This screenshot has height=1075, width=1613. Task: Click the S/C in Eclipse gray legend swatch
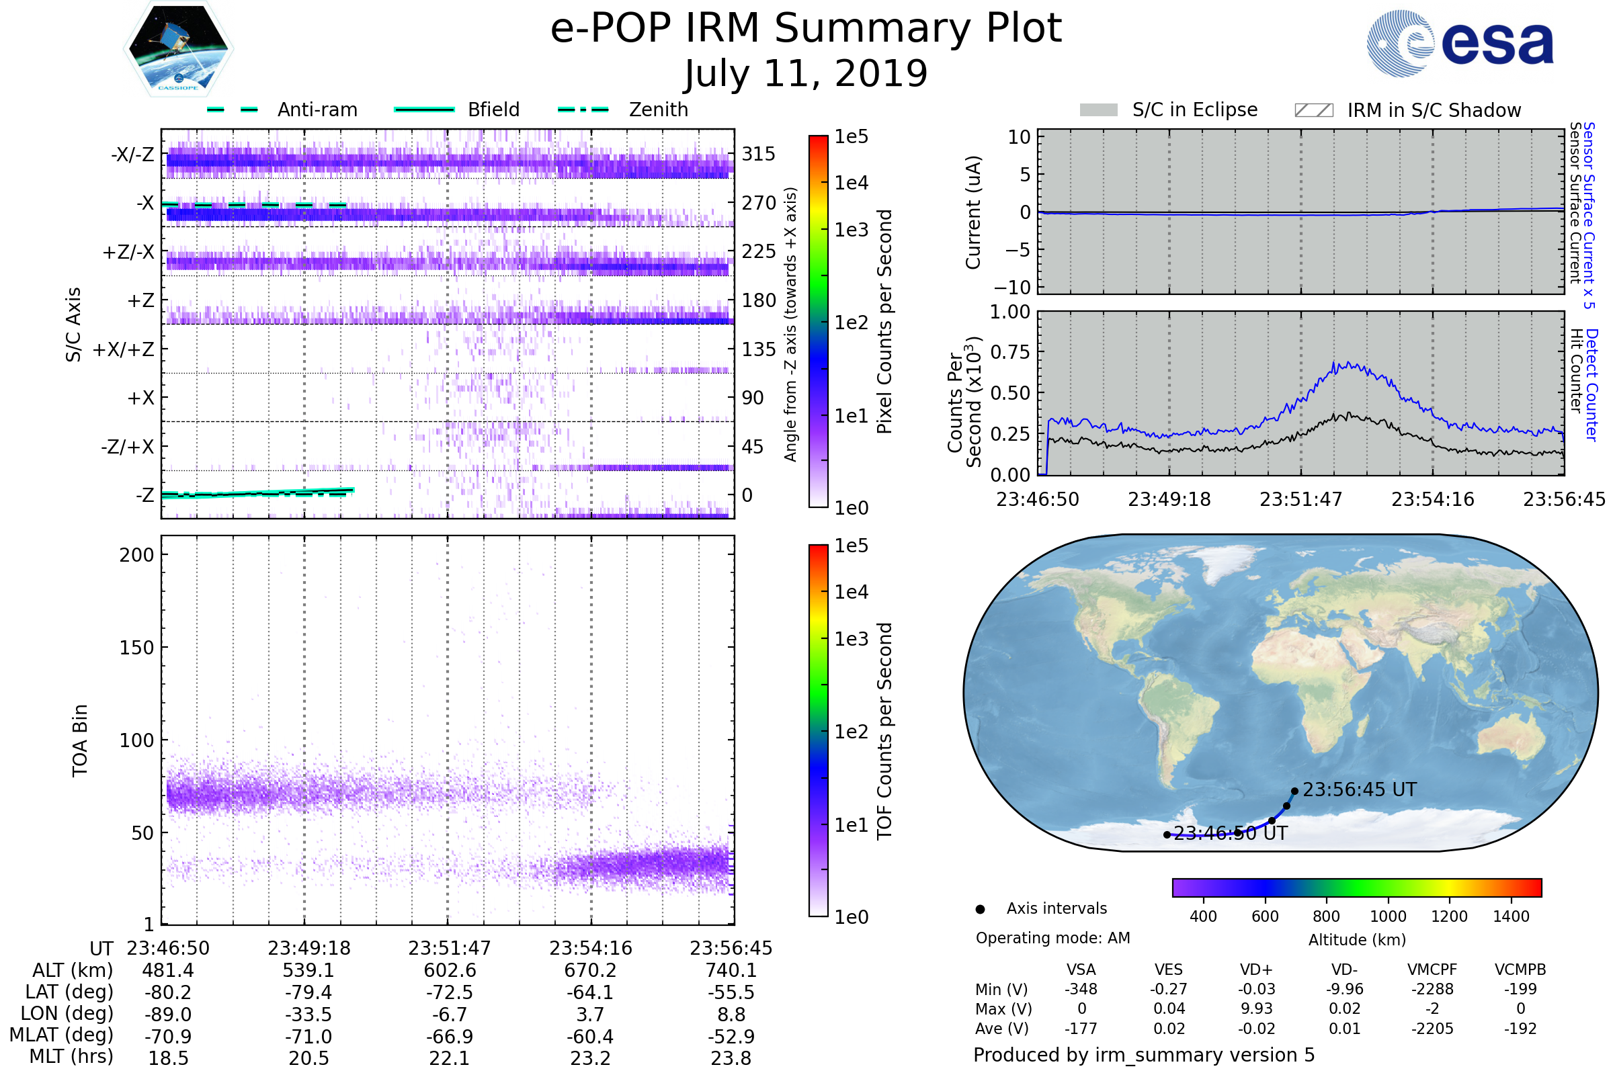(1098, 110)
